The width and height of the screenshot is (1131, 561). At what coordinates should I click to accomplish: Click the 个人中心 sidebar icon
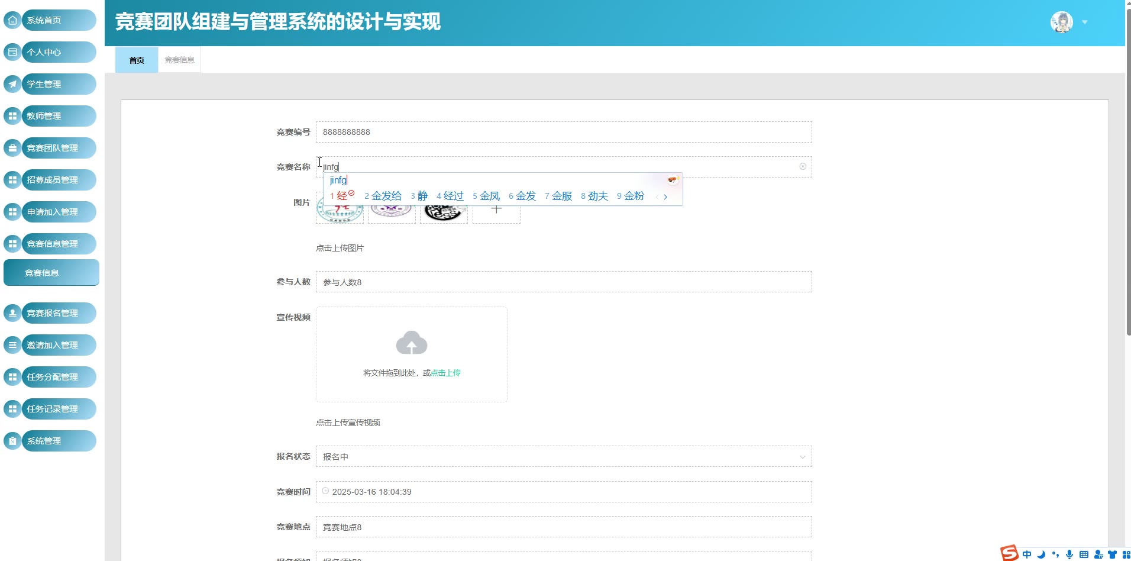(x=12, y=52)
